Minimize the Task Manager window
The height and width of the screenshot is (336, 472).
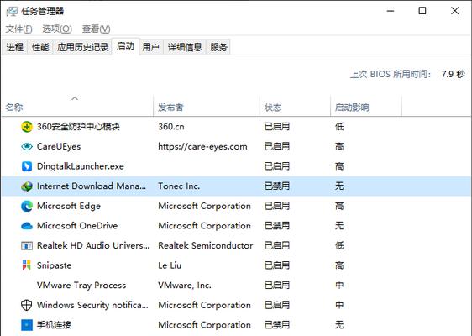click(391, 11)
